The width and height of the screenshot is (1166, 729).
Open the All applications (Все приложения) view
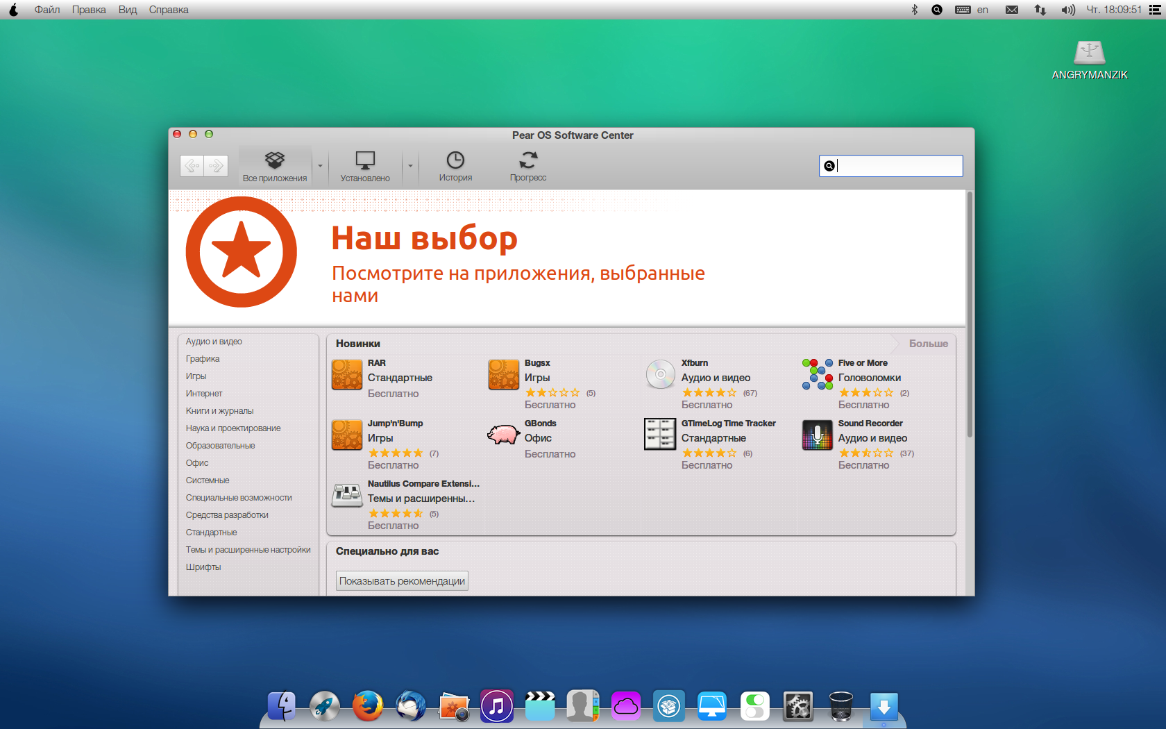click(x=275, y=166)
